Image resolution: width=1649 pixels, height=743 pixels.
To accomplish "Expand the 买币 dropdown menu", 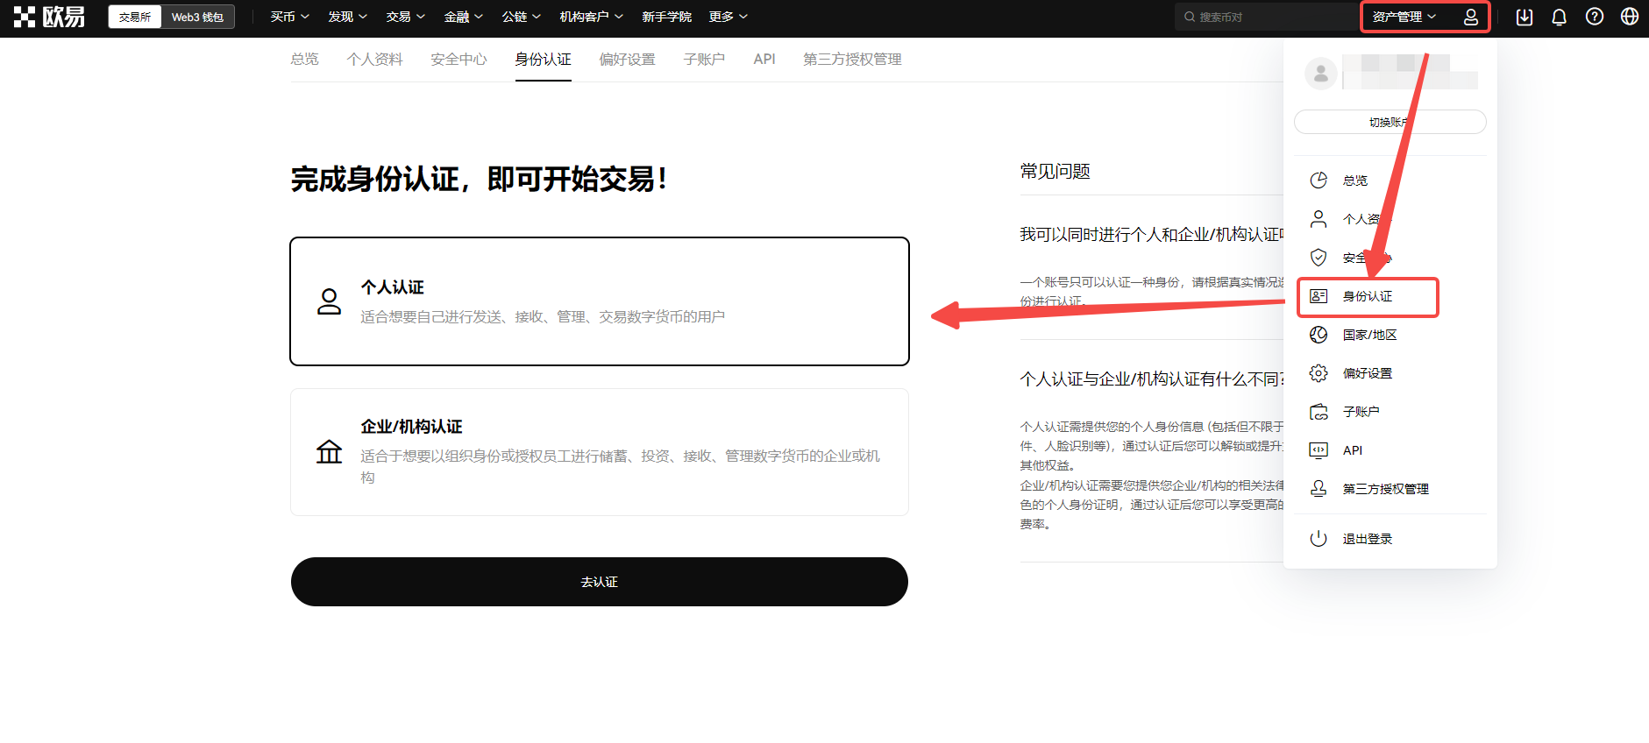I will point(290,17).
